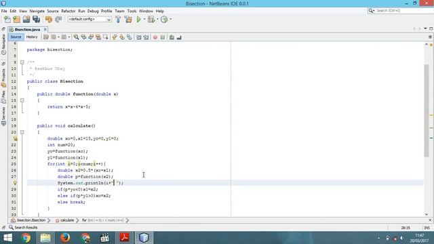This screenshot has height=244, width=434.
Task: Click the for loop breadcrumb
Action: (x=102, y=220)
